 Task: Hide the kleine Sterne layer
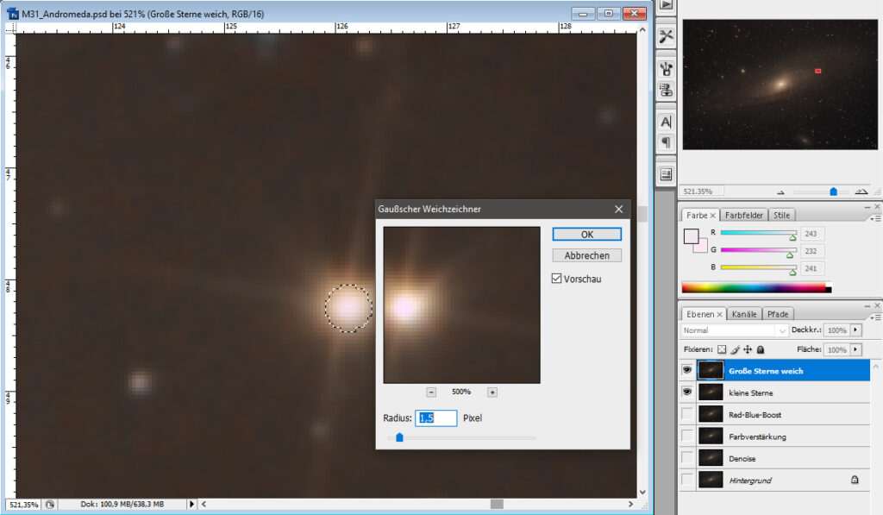tap(687, 392)
